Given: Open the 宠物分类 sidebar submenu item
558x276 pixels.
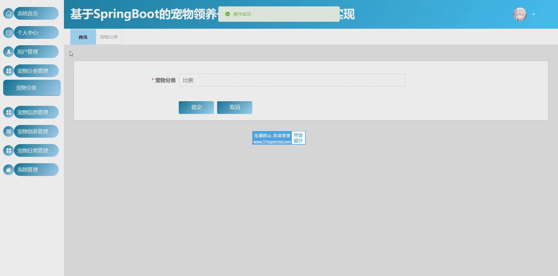Looking at the screenshot, I should [32, 88].
